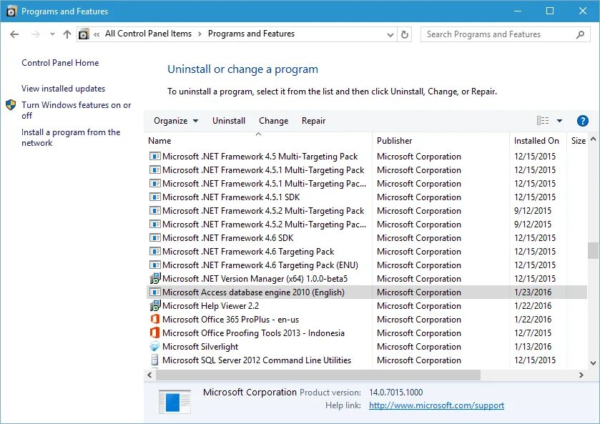Click install date 12/7/2015 for Proofing Tools
Viewport: 600px width, 424px height.
[533, 333]
